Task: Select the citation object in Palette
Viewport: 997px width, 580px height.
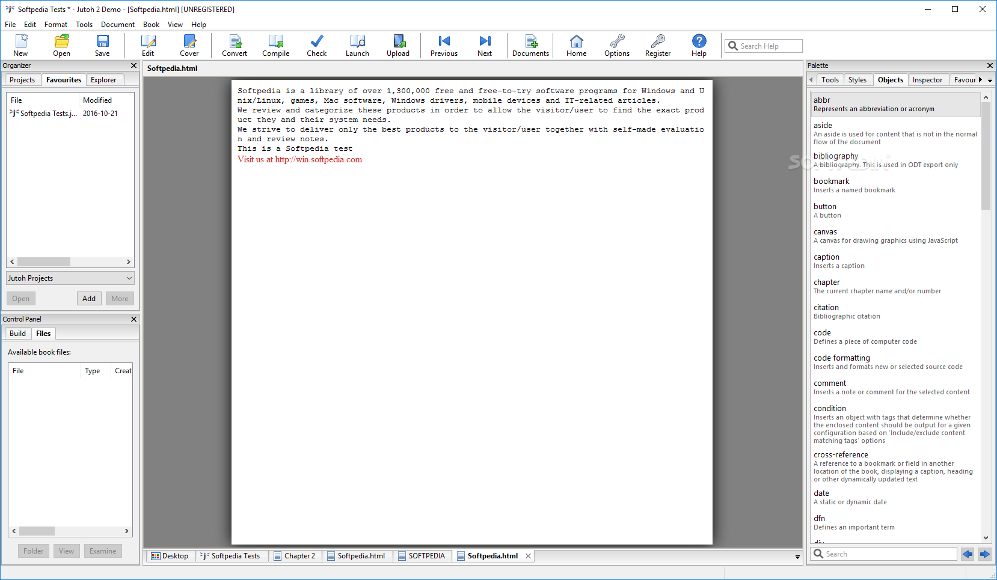Action: point(895,311)
